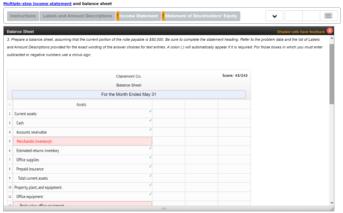Viewport: 343px width, 213px height.
Task: Select the Merchandis Inventoryh shaded cell
Action: (x=82, y=141)
